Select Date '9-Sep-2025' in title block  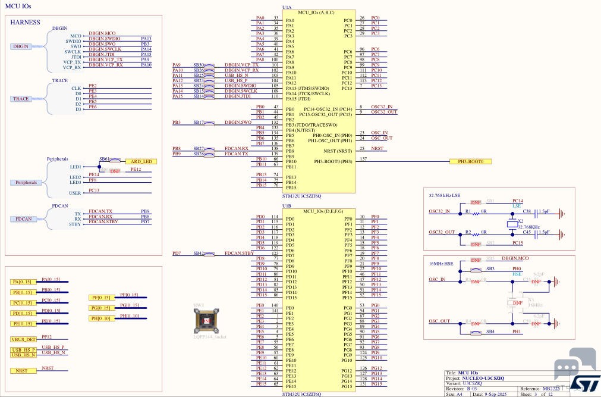[495, 394]
